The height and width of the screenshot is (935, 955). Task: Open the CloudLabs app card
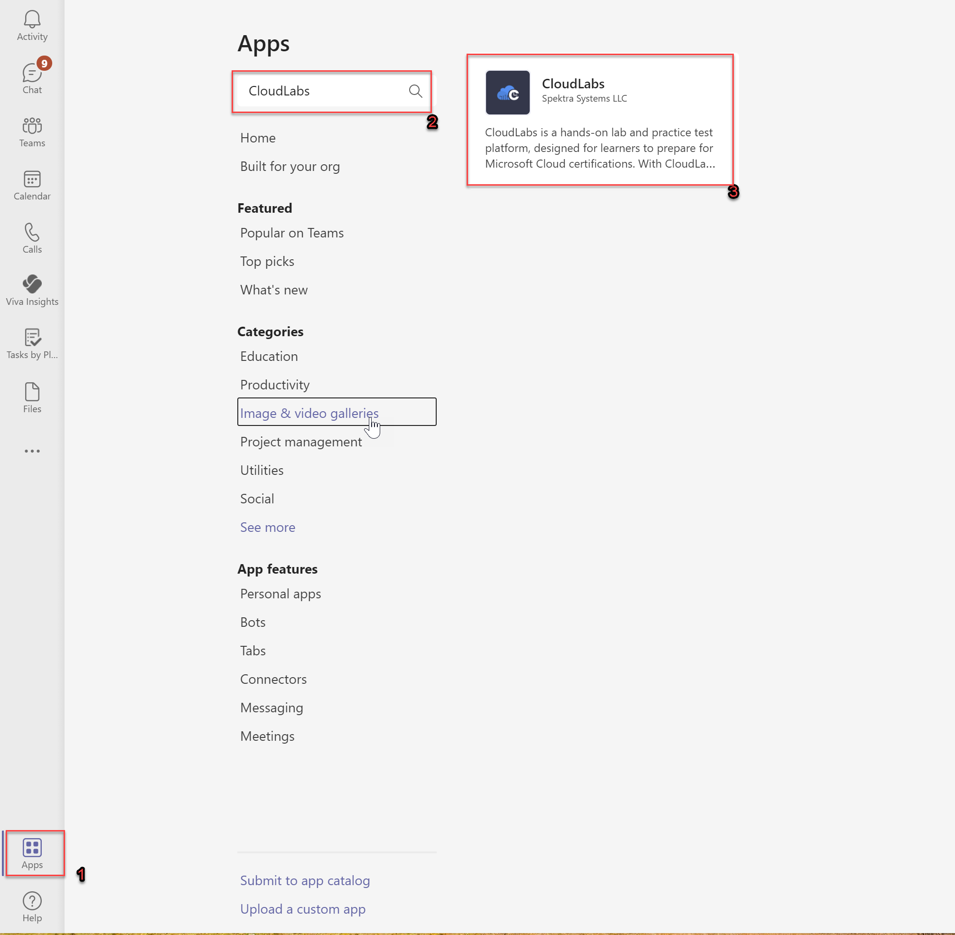[x=599, y=120]
